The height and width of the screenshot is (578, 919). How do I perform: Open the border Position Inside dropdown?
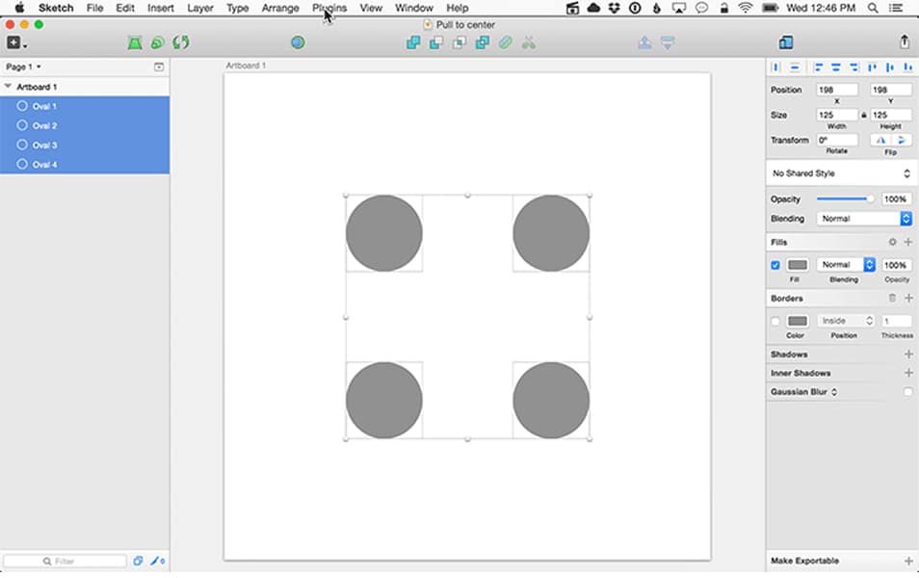click(846, 321)
